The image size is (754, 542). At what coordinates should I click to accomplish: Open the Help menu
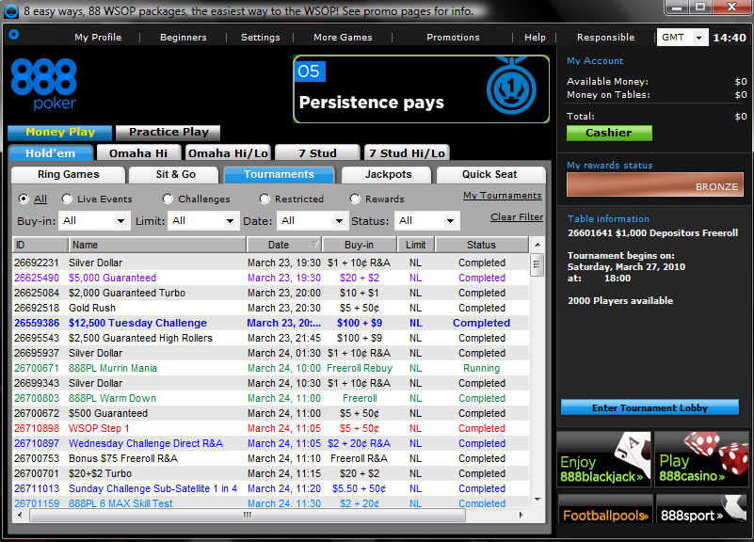[535, 37]
